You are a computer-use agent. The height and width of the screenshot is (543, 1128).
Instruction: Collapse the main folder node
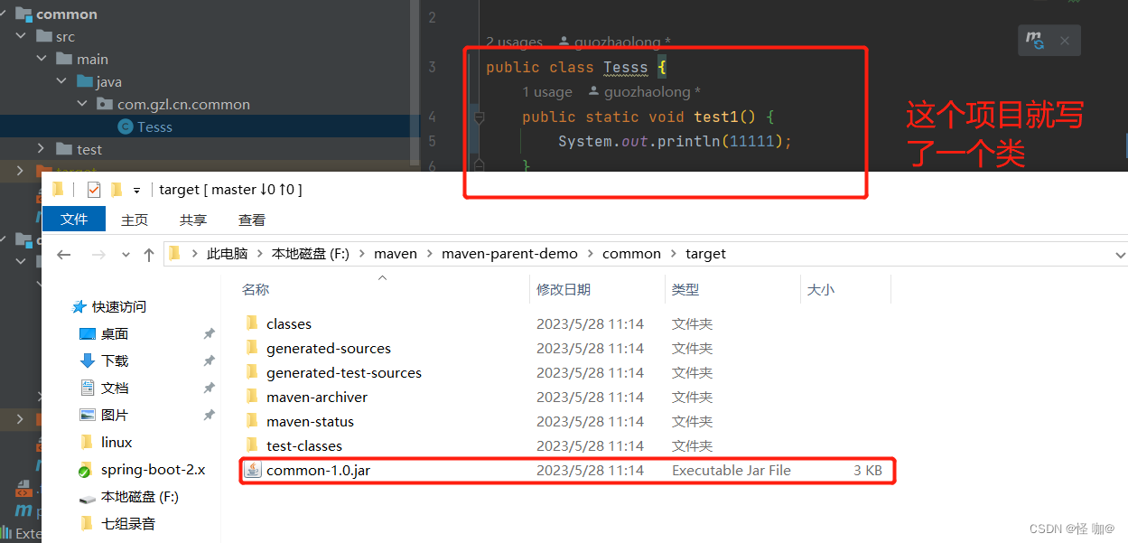pos(42,60)
